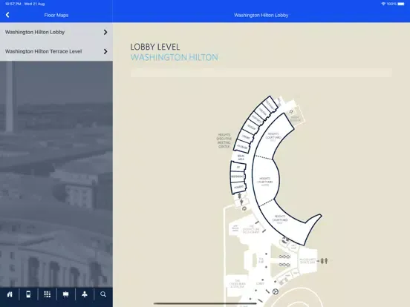Tap the person icon in bottom toolbar
Viewport: 410px width, 307px height.
(x=85, y=294)
